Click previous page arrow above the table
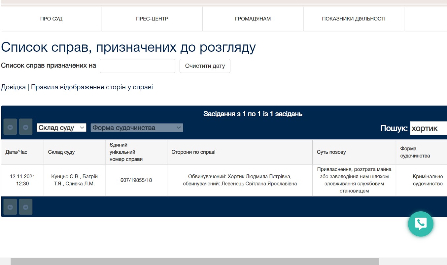This screenshot has height=265, width=447. click(10, 127)
